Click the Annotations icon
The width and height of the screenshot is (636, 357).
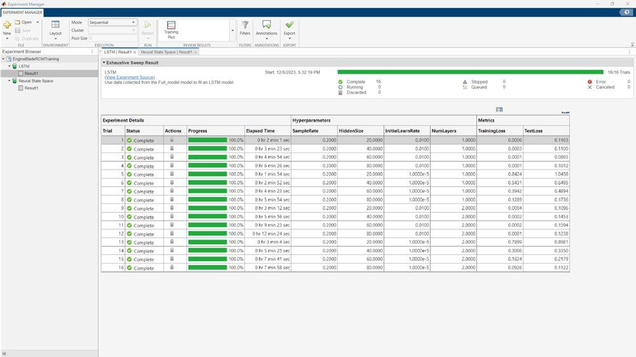tap(266, 25)
